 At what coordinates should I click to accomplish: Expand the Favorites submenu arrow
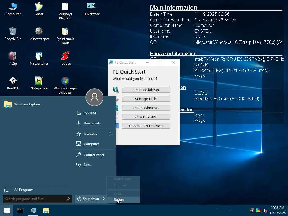(x=111, y=134)
